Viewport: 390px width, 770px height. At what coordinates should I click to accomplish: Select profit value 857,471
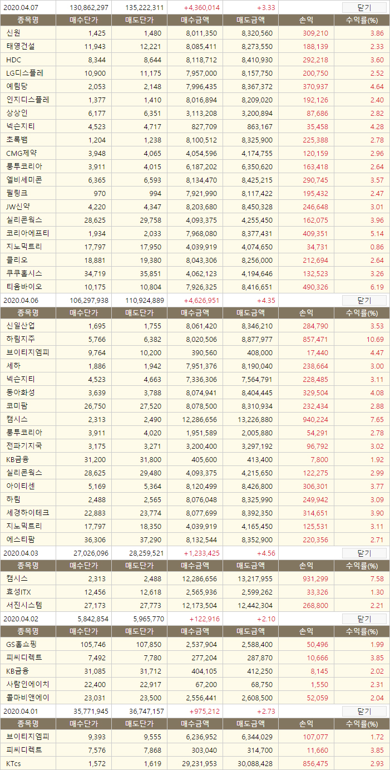[315, 339]
